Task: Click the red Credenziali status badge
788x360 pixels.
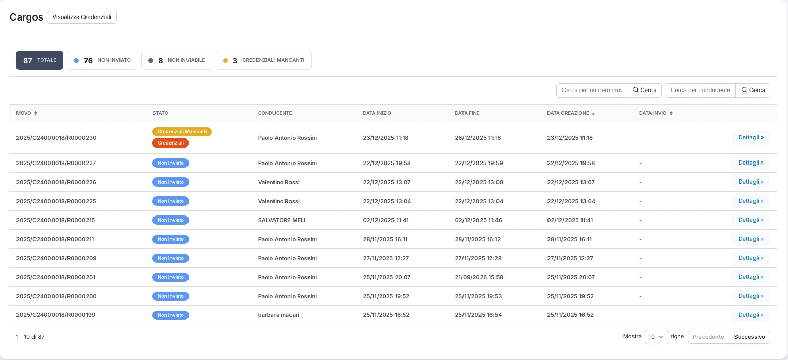Action: [170, 143]
